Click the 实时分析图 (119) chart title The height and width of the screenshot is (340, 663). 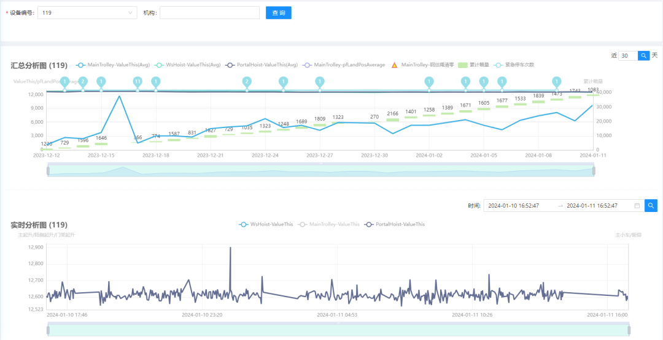(x=39, y=225)
